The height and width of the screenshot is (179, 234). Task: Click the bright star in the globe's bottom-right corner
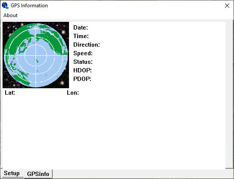tap(62, 83)
